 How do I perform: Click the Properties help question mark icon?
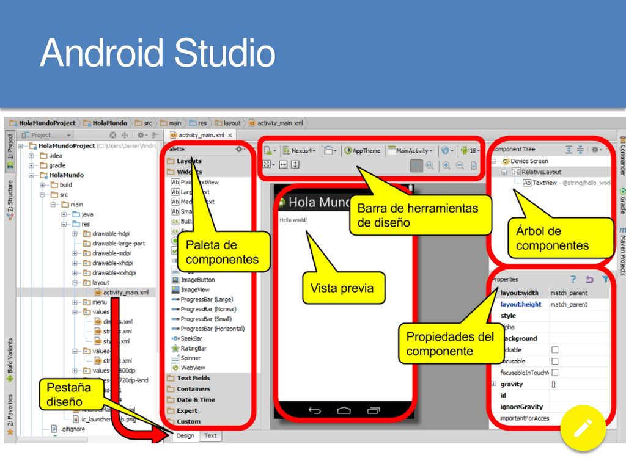573,279
